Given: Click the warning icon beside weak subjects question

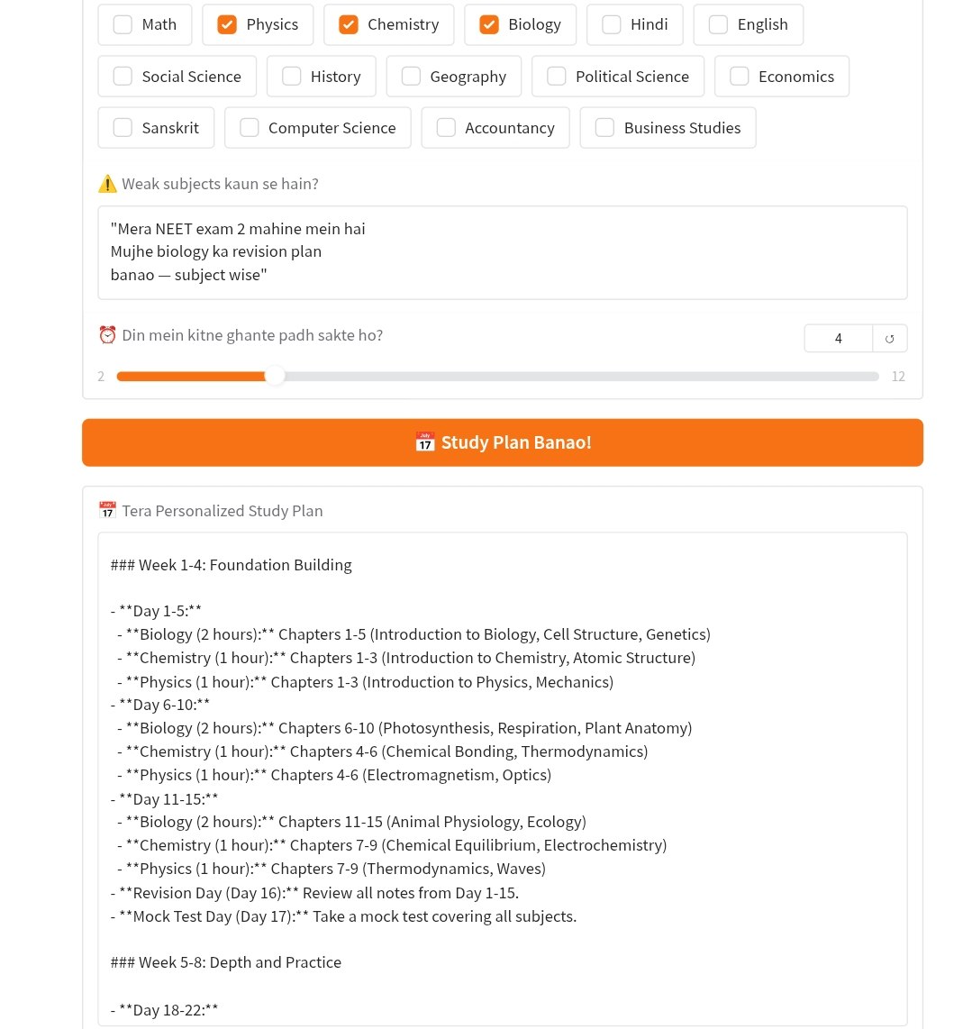Looking at the screenshot, I should point(107,183).
